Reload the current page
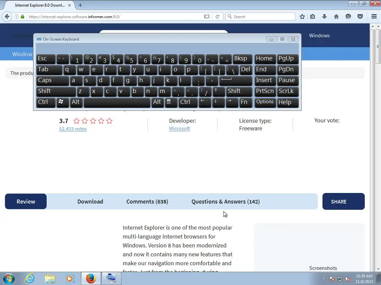This screenshot has width=381, height=285. coord(218,16)
